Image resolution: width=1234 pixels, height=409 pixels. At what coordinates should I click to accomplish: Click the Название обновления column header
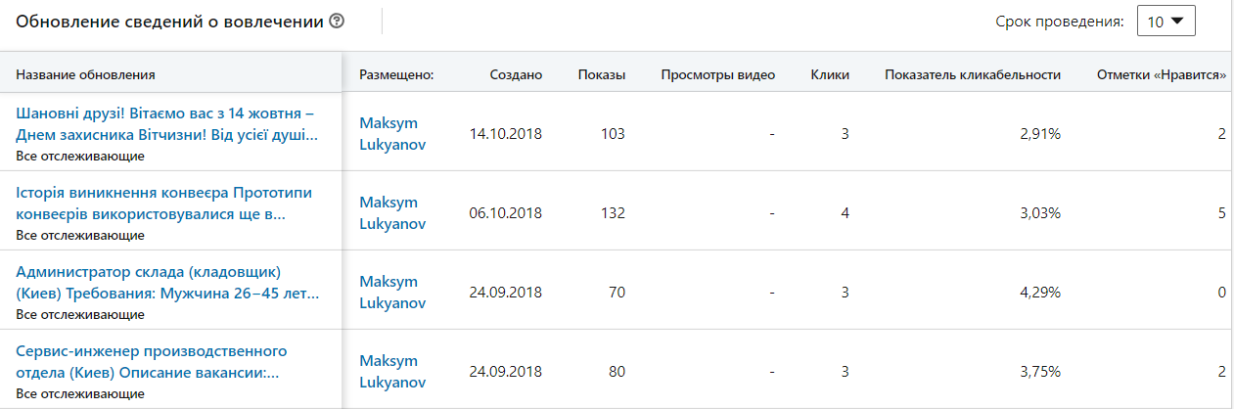tap(85, 74)
